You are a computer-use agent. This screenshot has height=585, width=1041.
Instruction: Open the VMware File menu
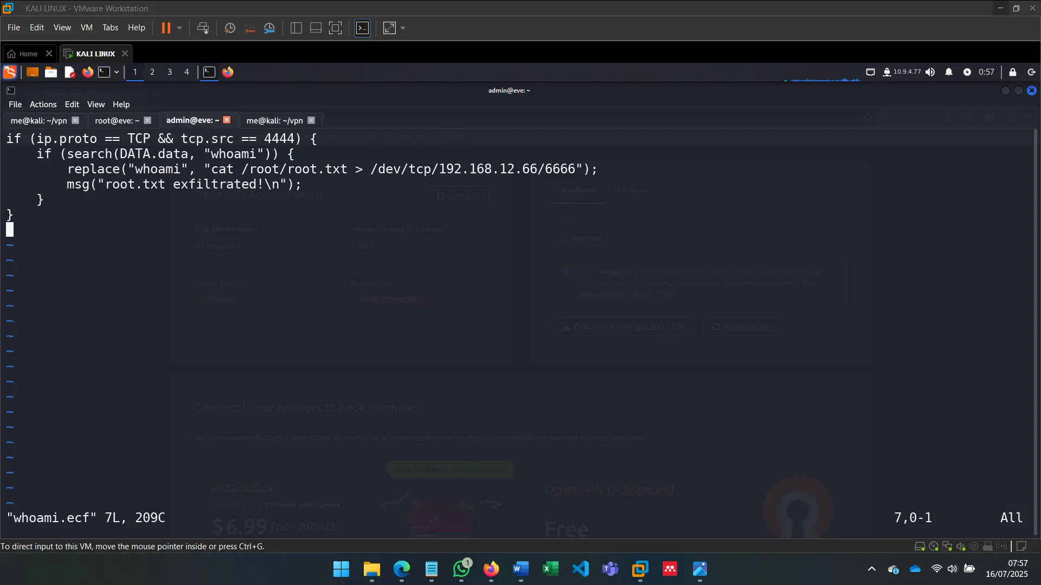pos(14,27)
